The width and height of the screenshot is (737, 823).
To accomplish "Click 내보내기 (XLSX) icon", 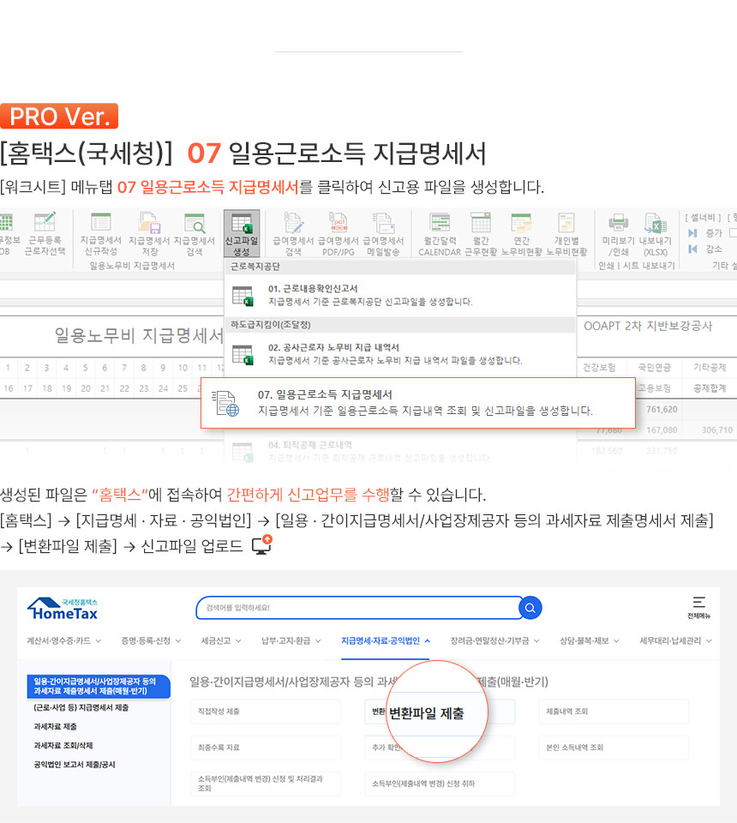I will 656,233.
